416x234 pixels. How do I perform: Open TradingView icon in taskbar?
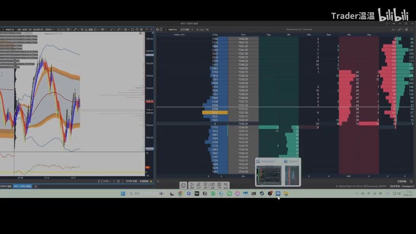[x=197, y=194]
